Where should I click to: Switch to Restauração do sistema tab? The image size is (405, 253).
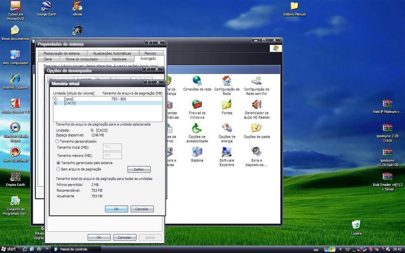(62, 53)
